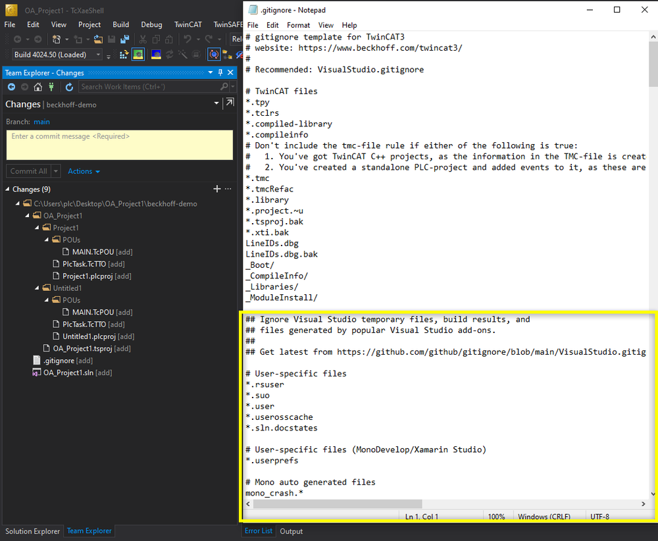Click the Cut scissors icon
Viewport: 658px width, 541px height.
tap(143, 39)
